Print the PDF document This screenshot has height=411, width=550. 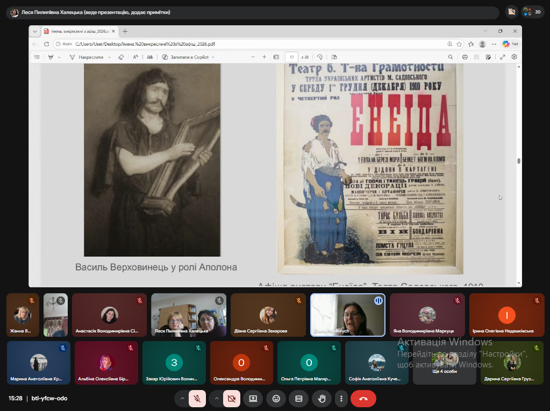465,57
